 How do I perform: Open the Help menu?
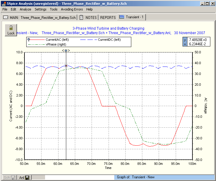(90, 9)
